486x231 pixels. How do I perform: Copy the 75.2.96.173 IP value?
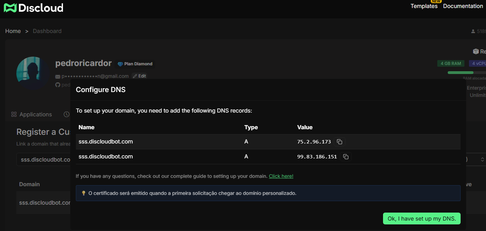[x=340, y=142]
